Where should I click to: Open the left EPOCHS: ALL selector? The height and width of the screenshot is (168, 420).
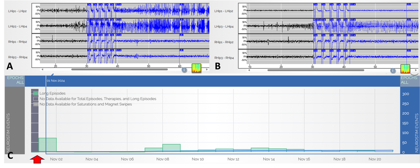pyautogui.click(x=14, y=80)
